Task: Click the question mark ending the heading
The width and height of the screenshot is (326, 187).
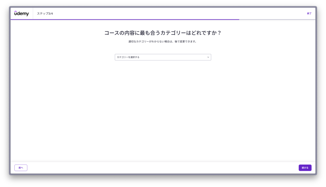Action: coord(219,33)
